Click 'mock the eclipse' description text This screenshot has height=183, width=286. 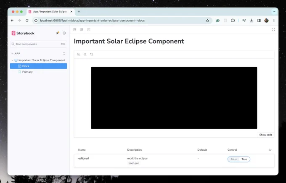138,158
